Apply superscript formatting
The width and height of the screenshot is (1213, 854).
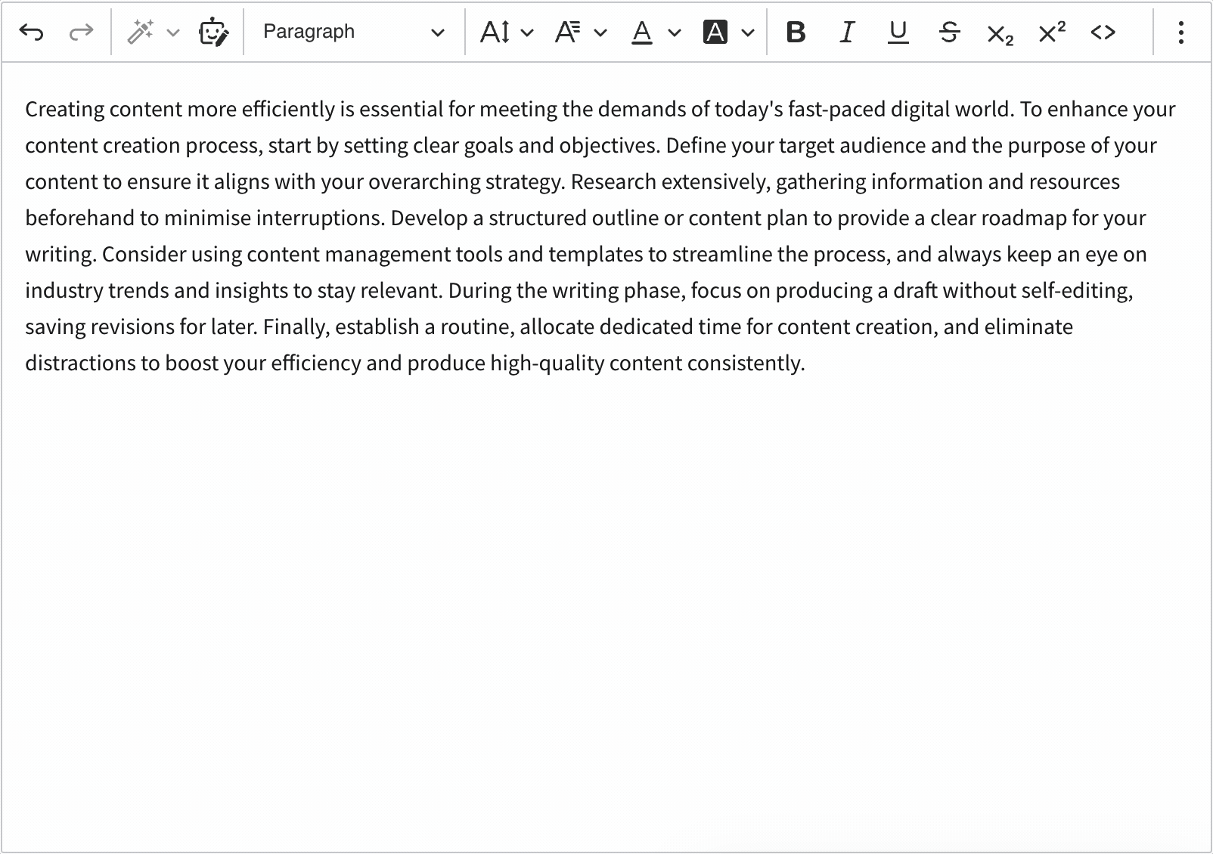(1051, 32)
